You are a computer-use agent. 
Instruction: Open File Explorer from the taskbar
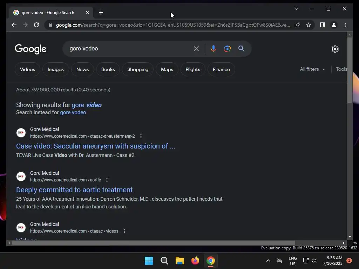[x=180, y=261]
